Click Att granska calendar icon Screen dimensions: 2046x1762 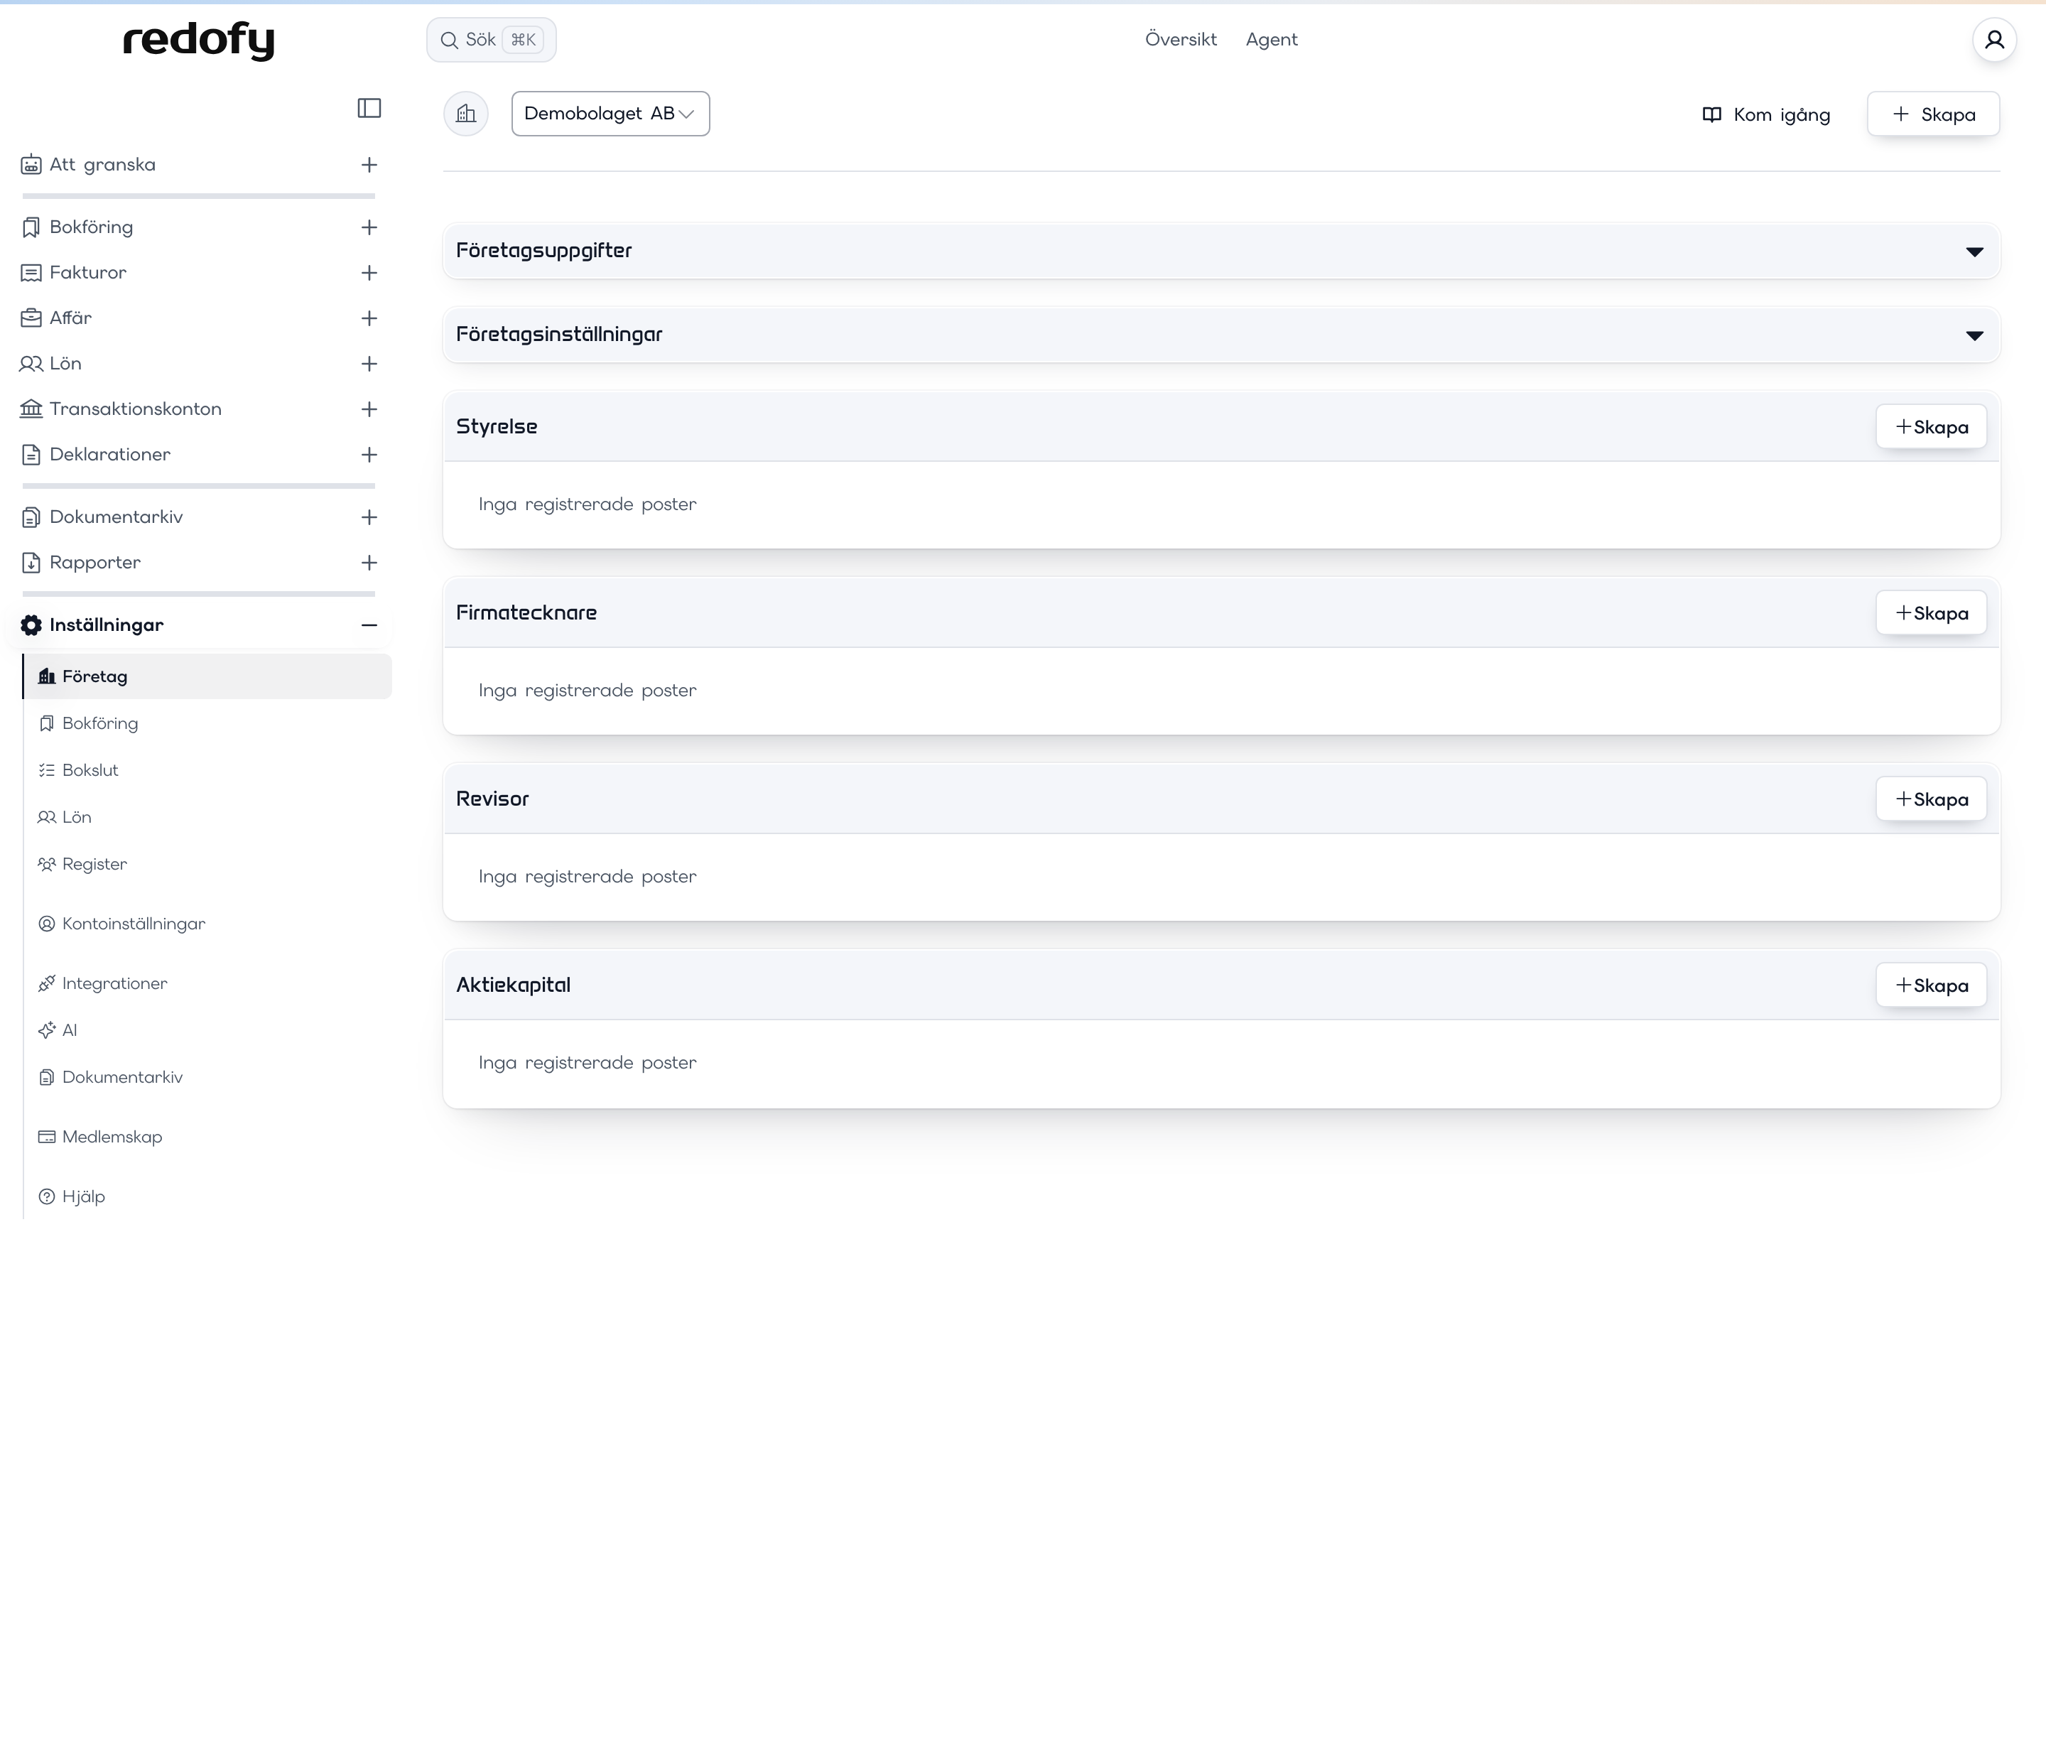click(31, 164)
